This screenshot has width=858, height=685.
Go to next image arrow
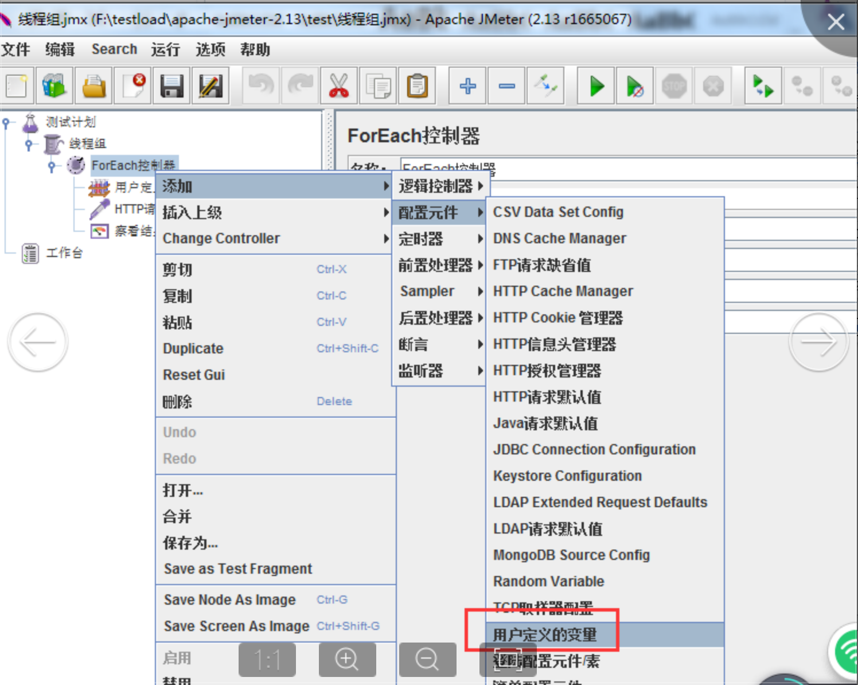tap(818, 342)
